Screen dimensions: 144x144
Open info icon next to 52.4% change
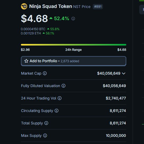(x=73, y=19)
